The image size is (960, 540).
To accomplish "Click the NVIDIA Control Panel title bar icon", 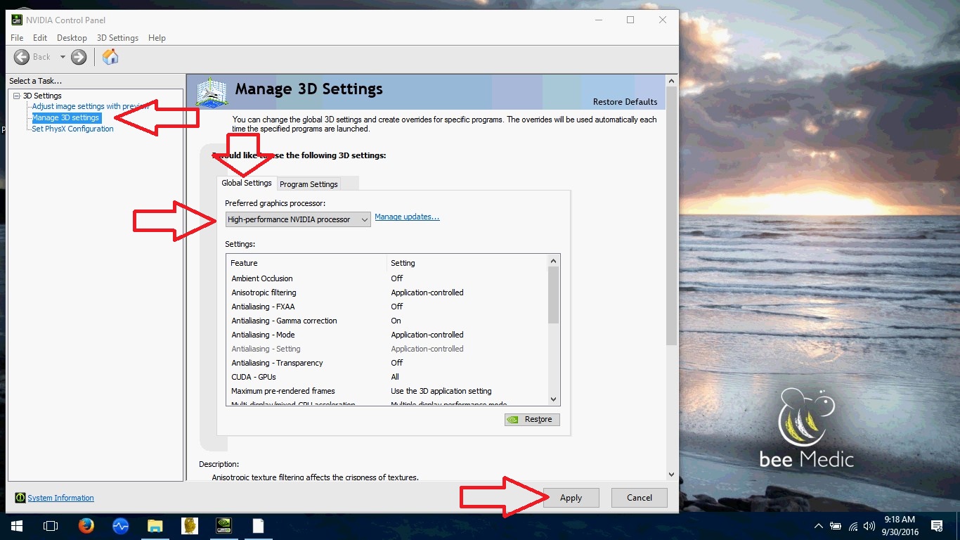I will click(x=17, y=20).
